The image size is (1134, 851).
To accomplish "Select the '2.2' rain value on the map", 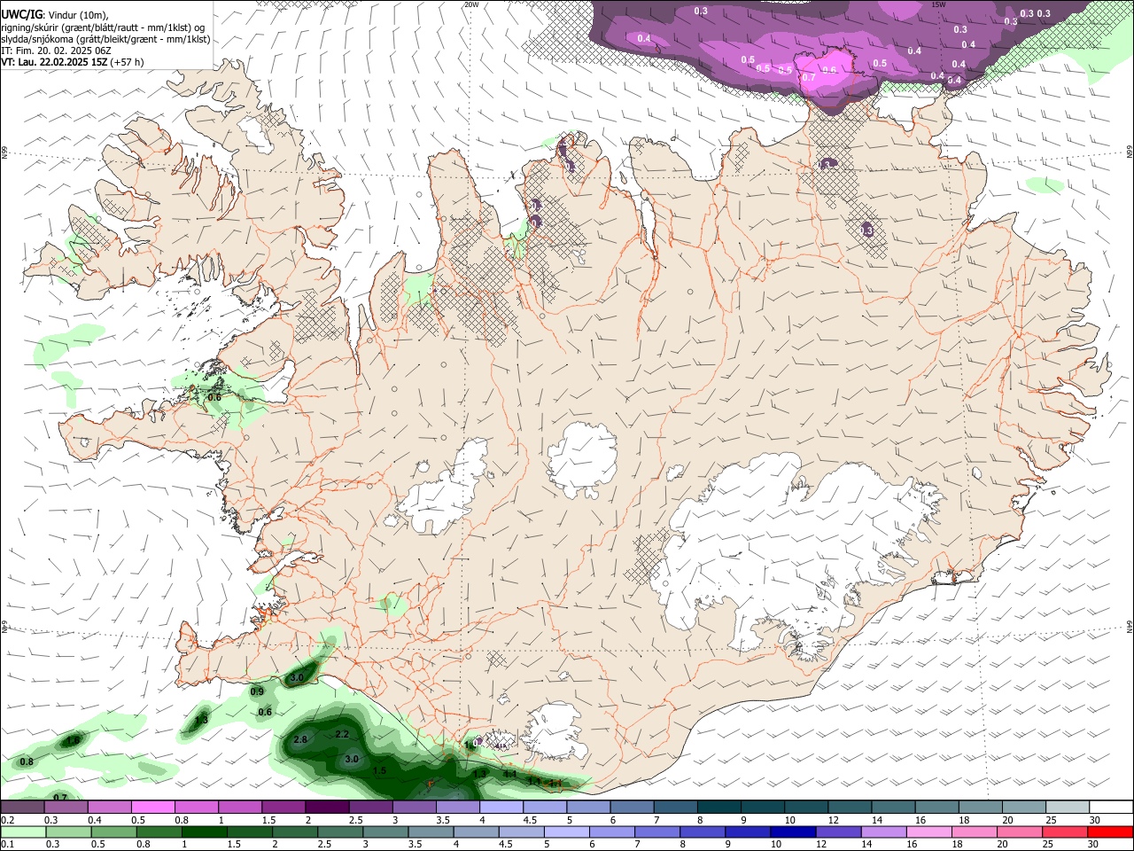I will point(342,734).
